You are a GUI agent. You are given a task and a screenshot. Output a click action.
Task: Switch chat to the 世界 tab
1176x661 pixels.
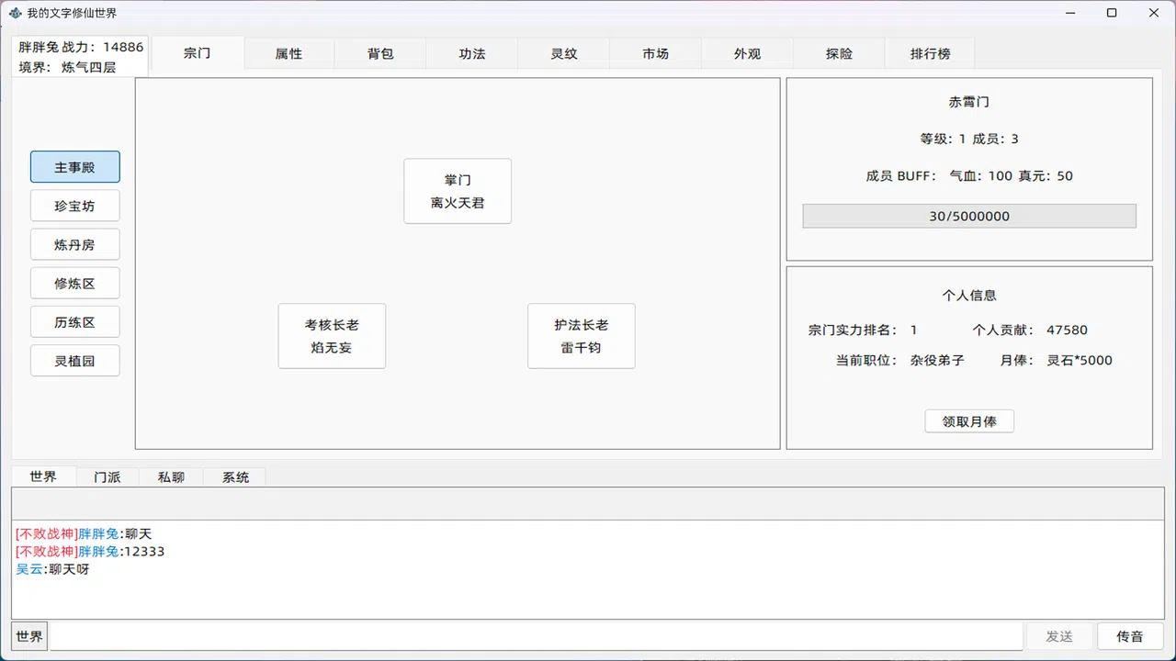(43, 476)
